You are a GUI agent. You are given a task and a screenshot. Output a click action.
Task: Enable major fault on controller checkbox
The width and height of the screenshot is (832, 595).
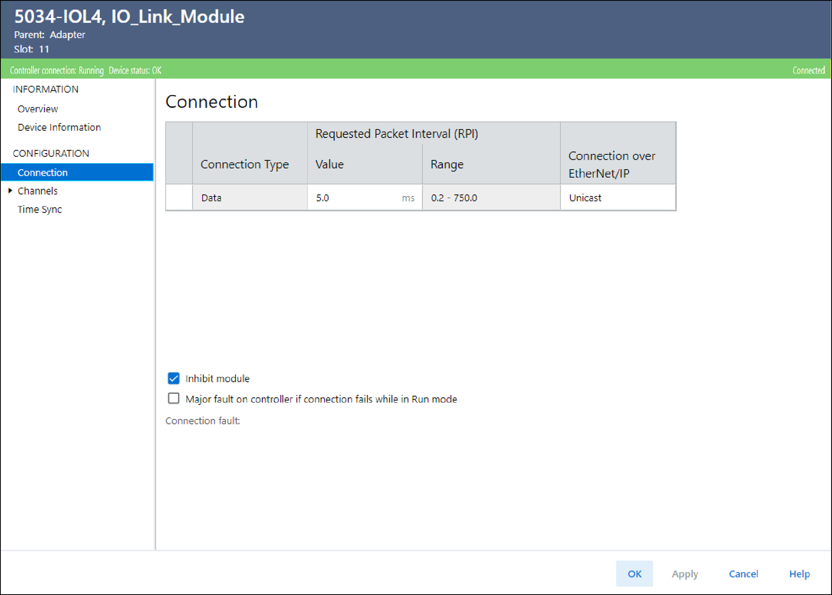coord(173,399)
